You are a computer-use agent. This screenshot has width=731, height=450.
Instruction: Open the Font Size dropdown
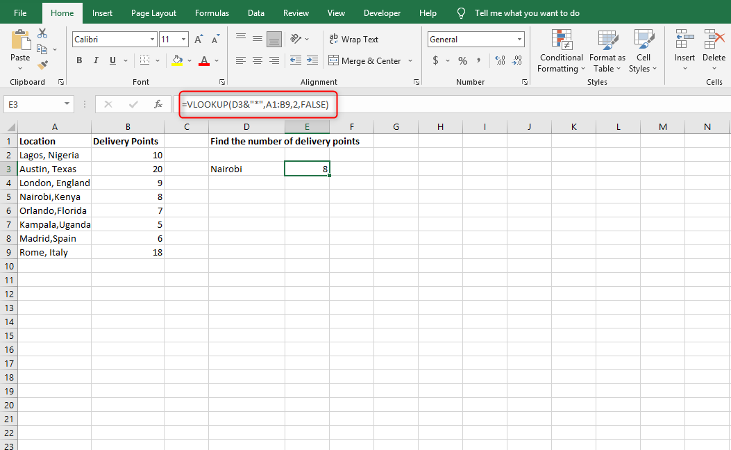click(x=183, y=39)
